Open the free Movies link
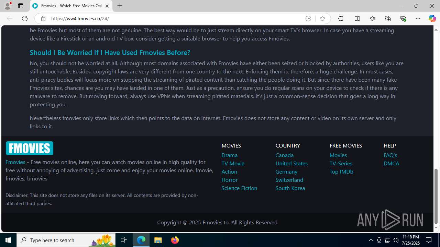The height and width of the screenshot is (247, 440). pos(338,155)
